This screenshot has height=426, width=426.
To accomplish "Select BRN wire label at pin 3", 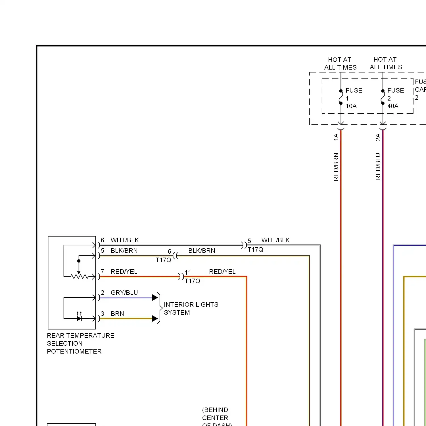I will tap(117, 314).
